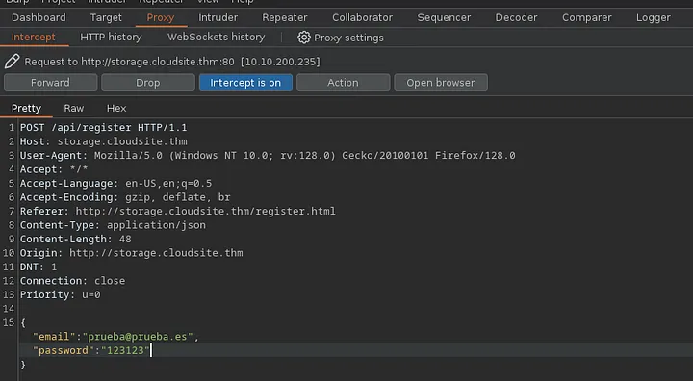Click the Accept-Language header line
The width and height of the screenshot is (693, 381).
click(115, 184)
